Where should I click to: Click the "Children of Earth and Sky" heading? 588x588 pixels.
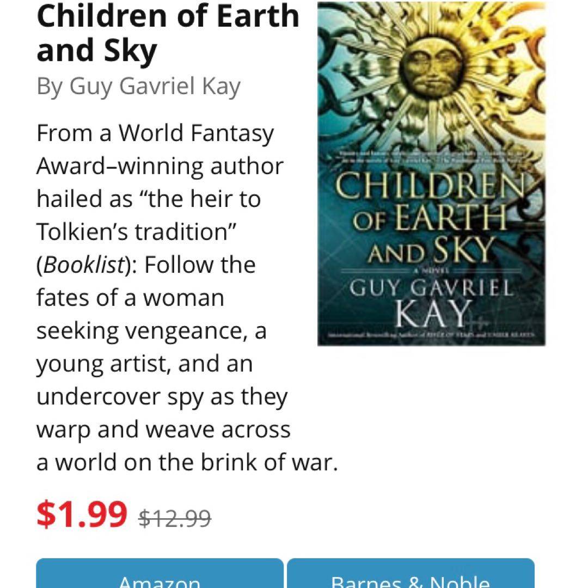tap(168, 33)
